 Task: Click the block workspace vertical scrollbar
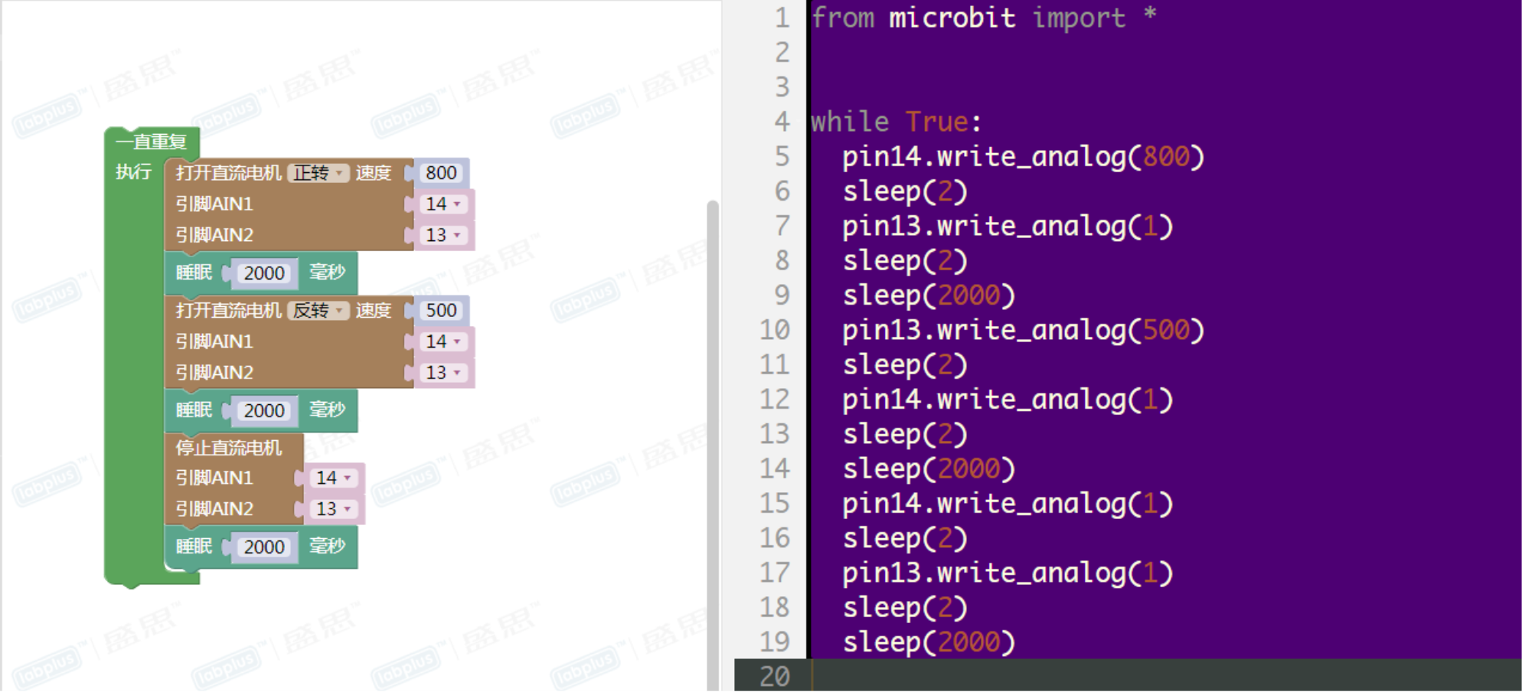click(x=713, y=444)
